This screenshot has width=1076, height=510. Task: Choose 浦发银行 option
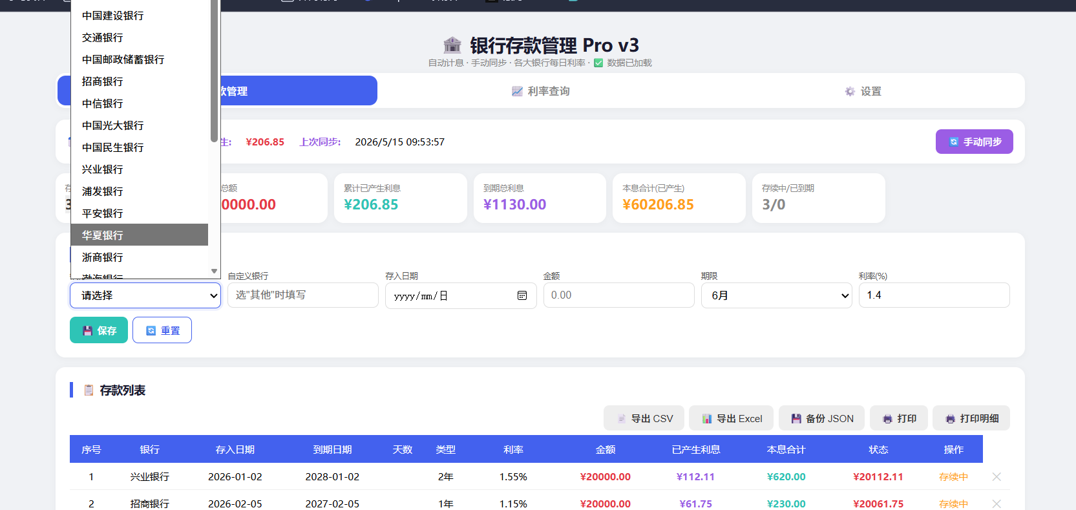click(140, 191)
